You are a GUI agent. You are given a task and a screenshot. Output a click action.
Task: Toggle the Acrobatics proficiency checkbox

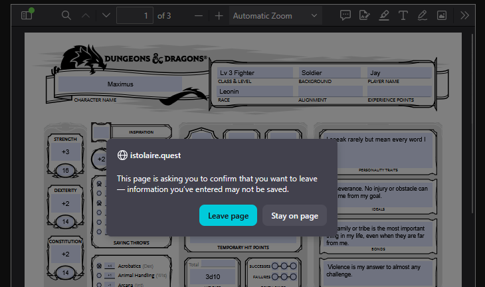coord(99,266)
